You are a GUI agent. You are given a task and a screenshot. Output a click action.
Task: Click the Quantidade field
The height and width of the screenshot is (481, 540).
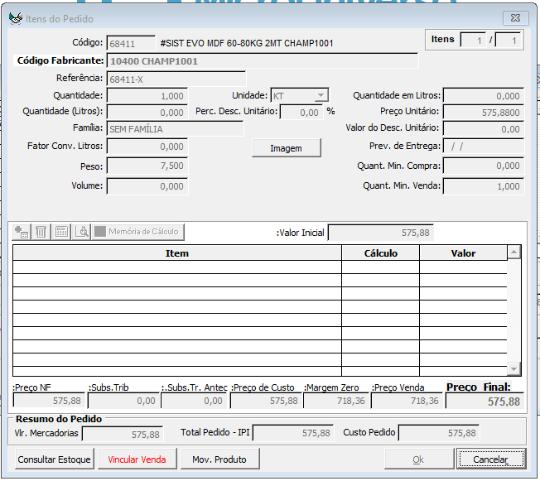[147, 96]
